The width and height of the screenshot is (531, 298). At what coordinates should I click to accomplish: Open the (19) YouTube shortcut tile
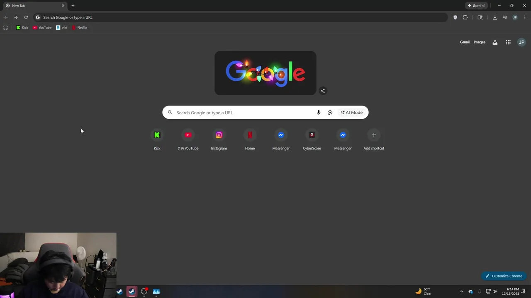(188, 140)
